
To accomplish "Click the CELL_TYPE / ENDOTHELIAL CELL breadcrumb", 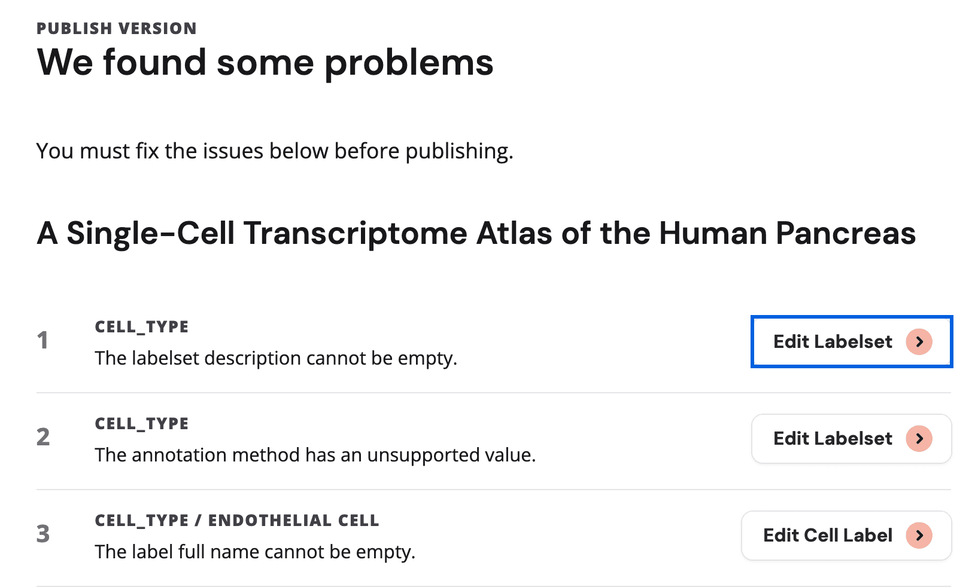I will tap(237, 520).
